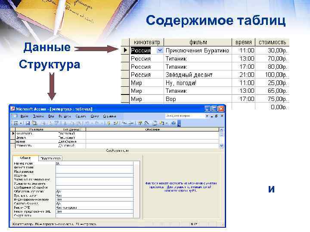The width and height of the screenshot is (310, 232).
Task: Open the Вид menu
Action: (51, 116)
